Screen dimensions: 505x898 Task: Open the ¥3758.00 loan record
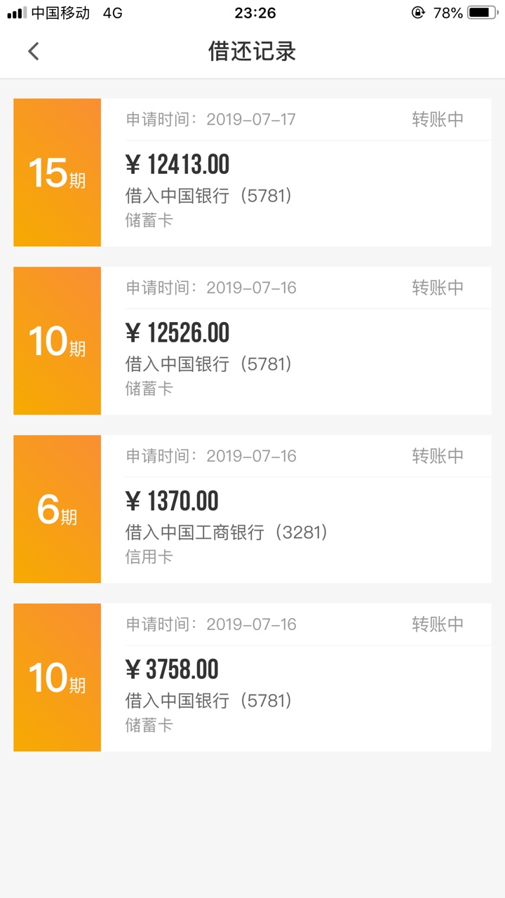[252, 678]
